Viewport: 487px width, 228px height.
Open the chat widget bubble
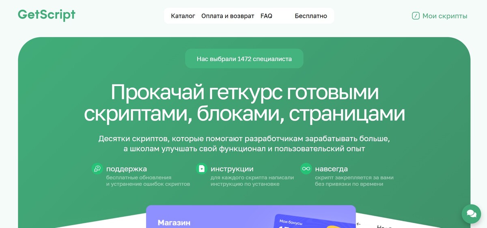[472, 213]
